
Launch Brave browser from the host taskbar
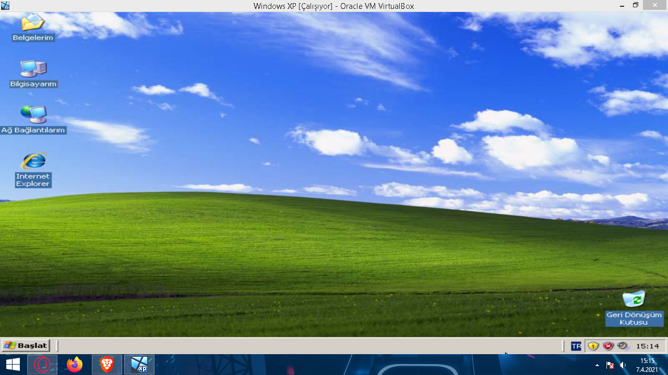[x=107, y=365]
